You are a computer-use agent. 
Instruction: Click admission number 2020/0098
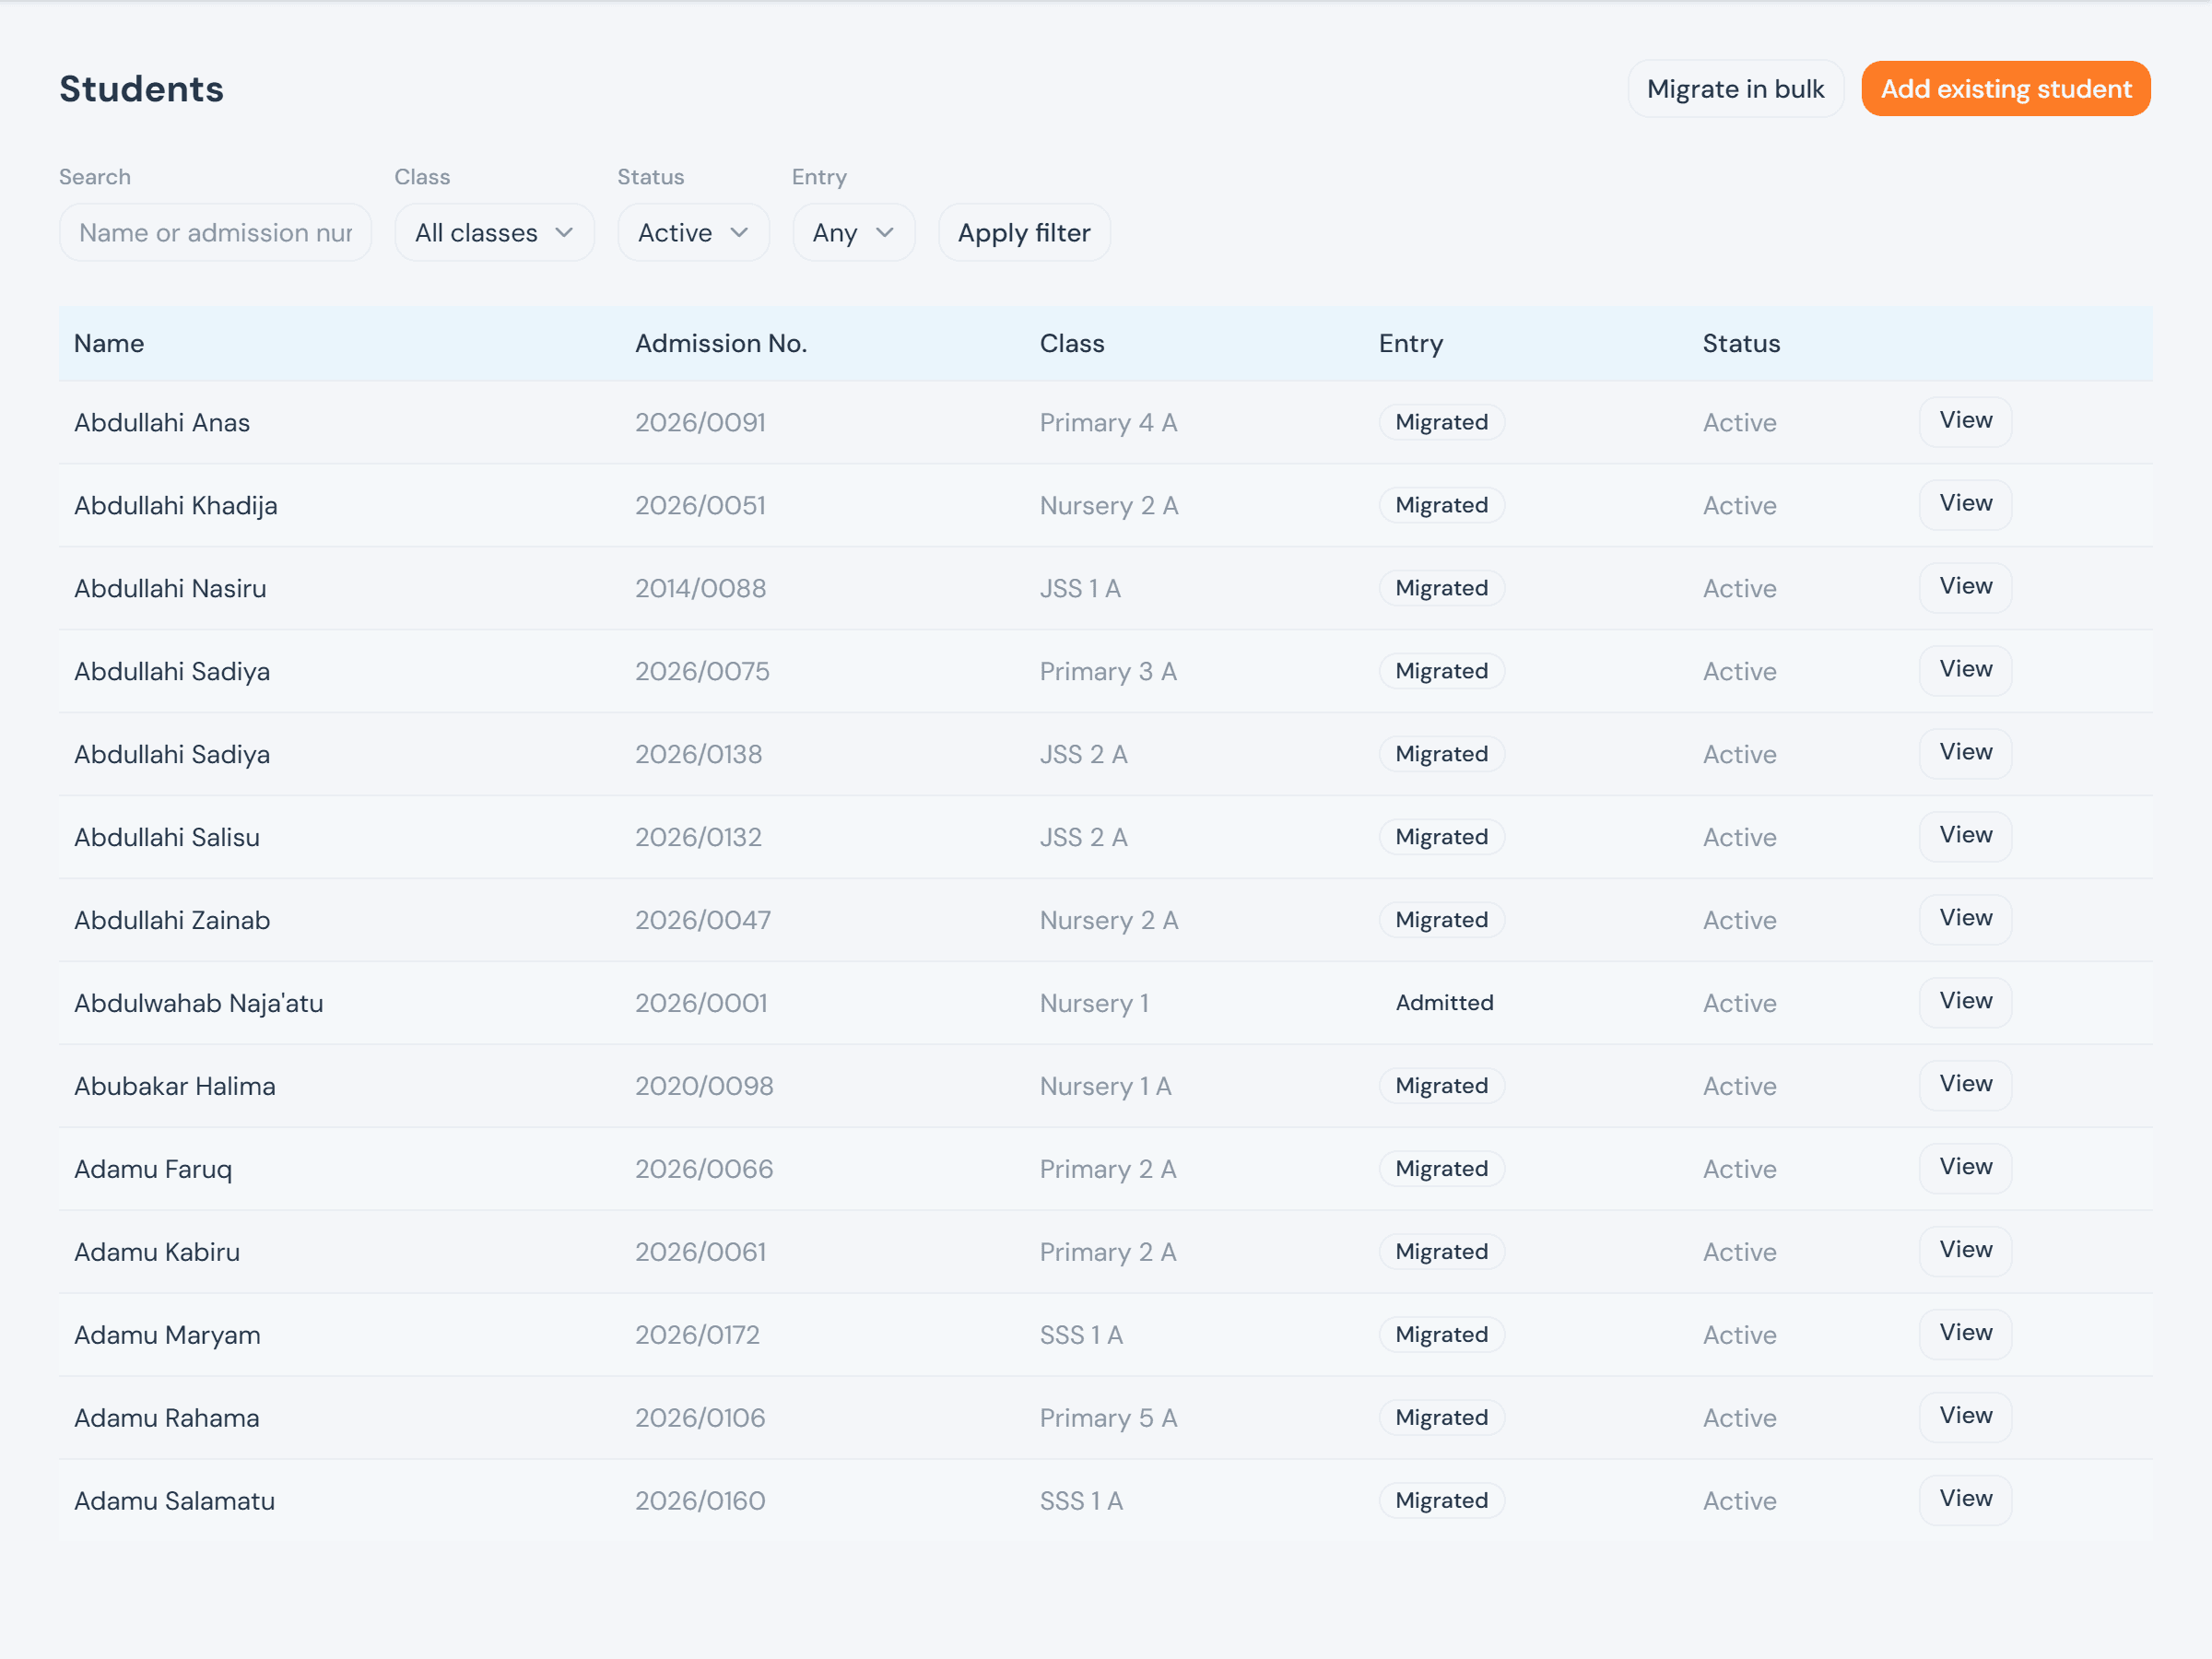click(x=704, y=1086)
